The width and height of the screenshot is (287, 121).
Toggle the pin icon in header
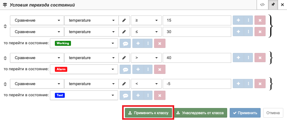coord(273,5)
